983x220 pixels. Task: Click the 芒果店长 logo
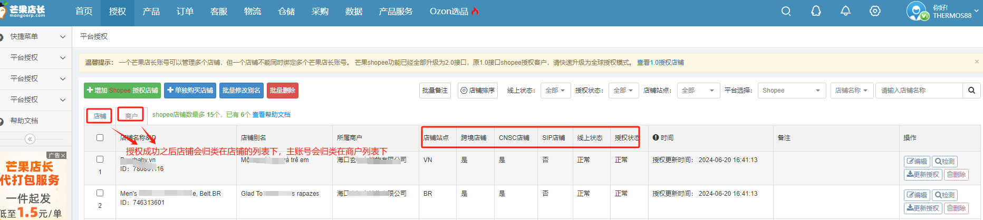click(x=23, y=11)
